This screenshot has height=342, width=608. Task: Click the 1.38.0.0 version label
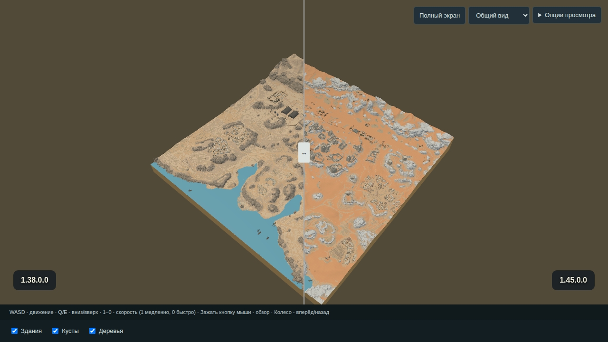click(x=35, y=280)
